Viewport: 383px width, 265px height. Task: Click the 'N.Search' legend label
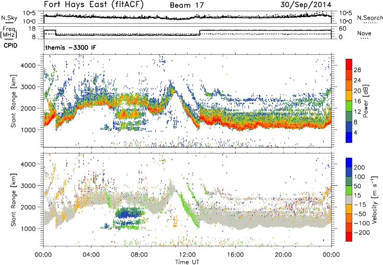370,18
